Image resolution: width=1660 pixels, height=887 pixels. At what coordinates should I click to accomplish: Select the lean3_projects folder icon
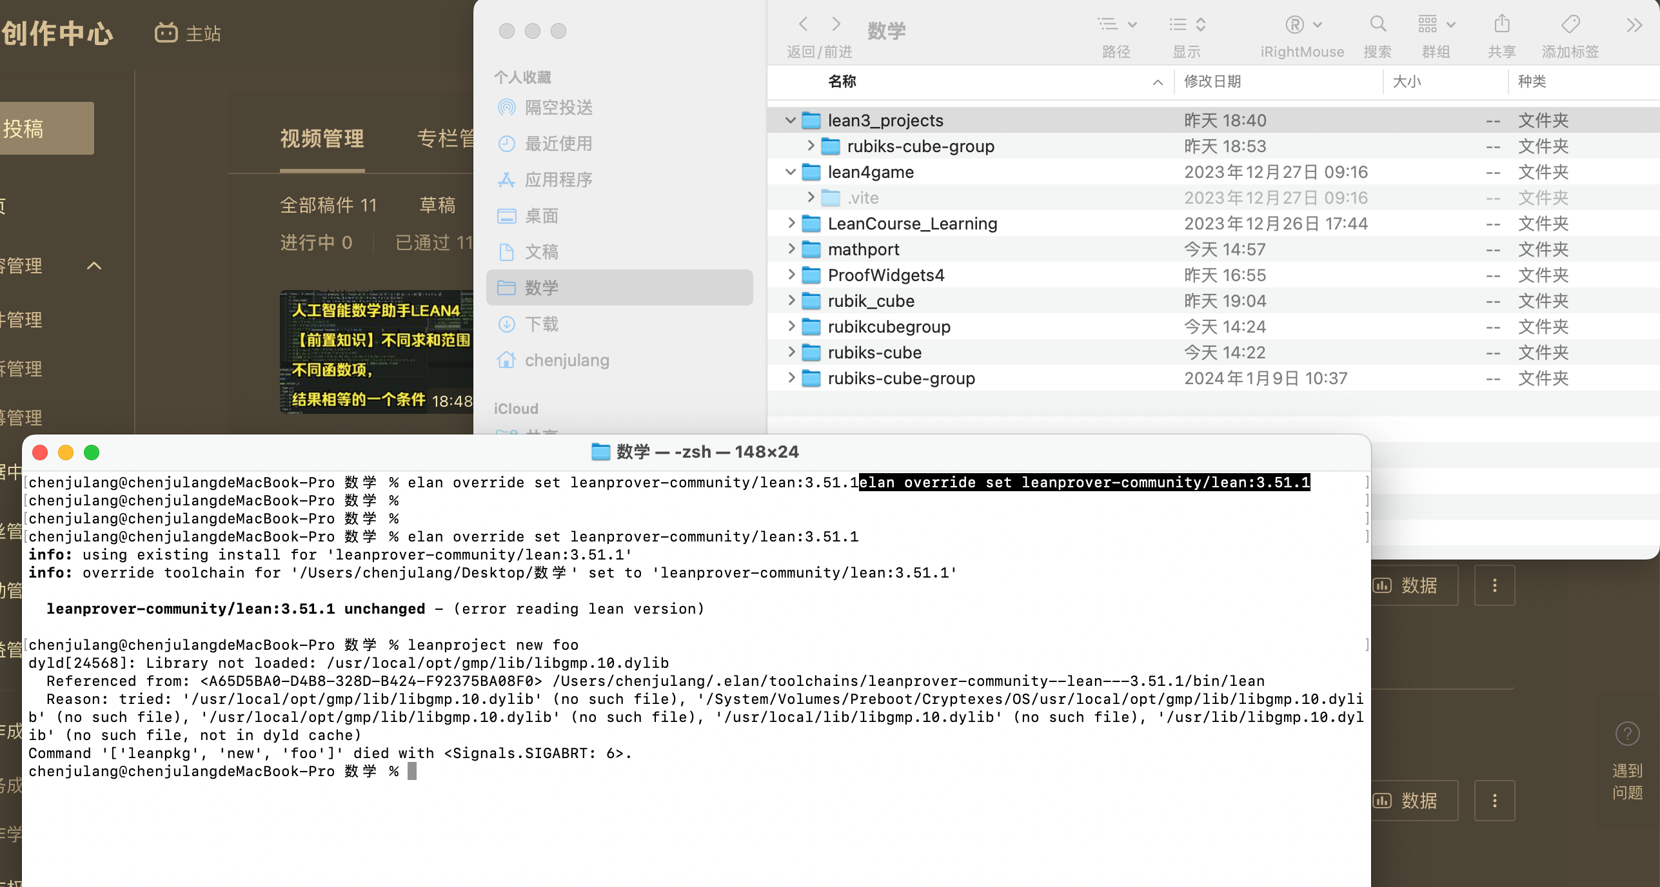(811, 120)
